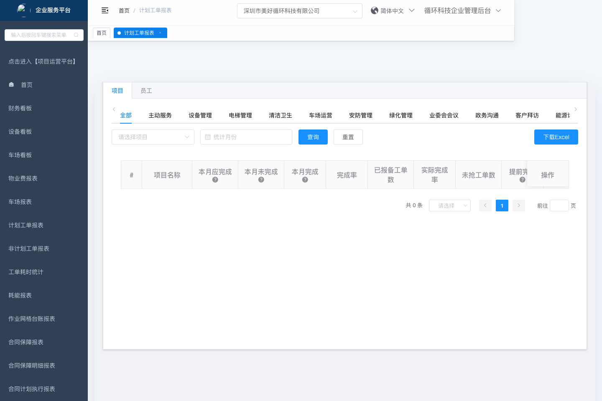This screenshot has height=401, width=602.
Task: Click the globe language icon
Action: 375,10
